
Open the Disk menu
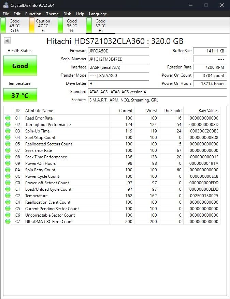(67, 14)
